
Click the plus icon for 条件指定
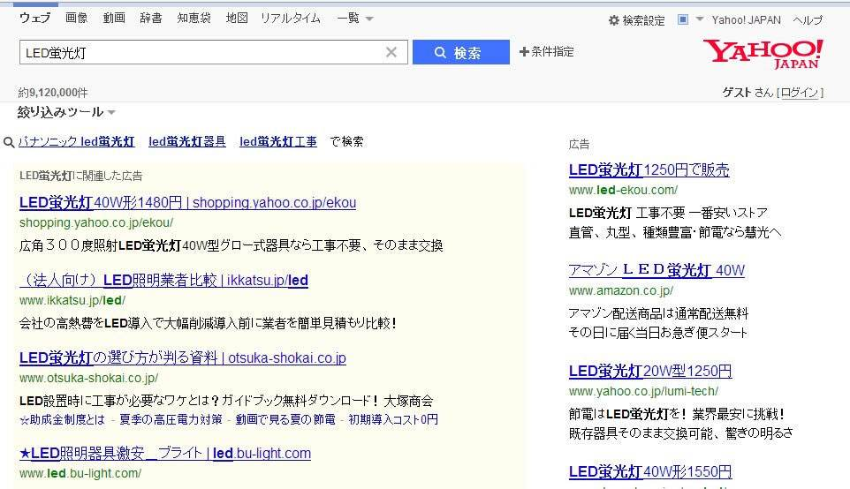524,52
